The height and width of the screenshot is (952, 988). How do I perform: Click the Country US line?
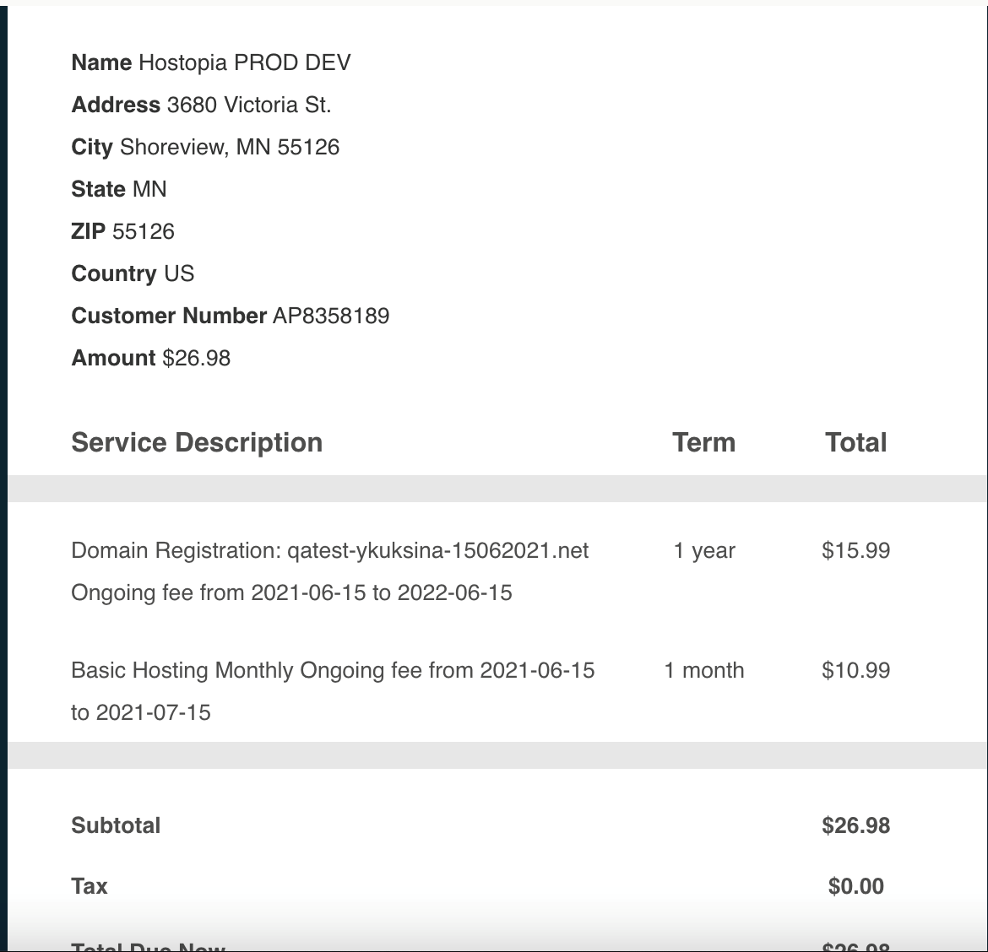133,274
